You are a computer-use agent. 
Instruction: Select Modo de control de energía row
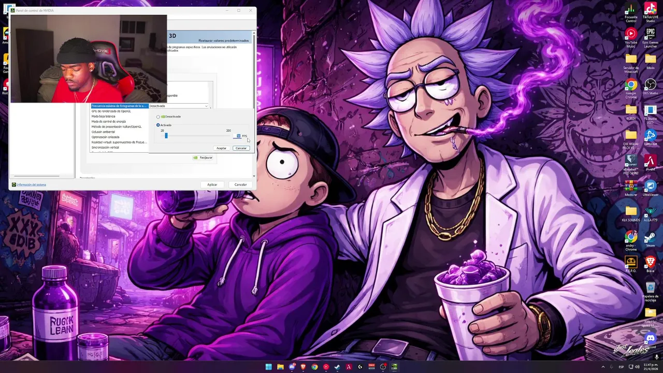[120, 121]
